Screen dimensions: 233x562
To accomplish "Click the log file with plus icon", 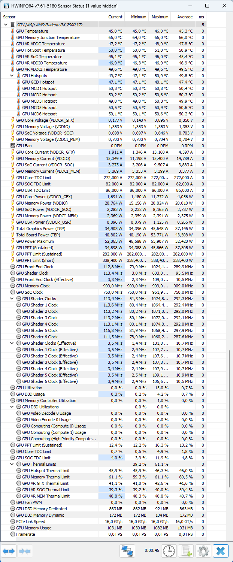I will (186, 551).
